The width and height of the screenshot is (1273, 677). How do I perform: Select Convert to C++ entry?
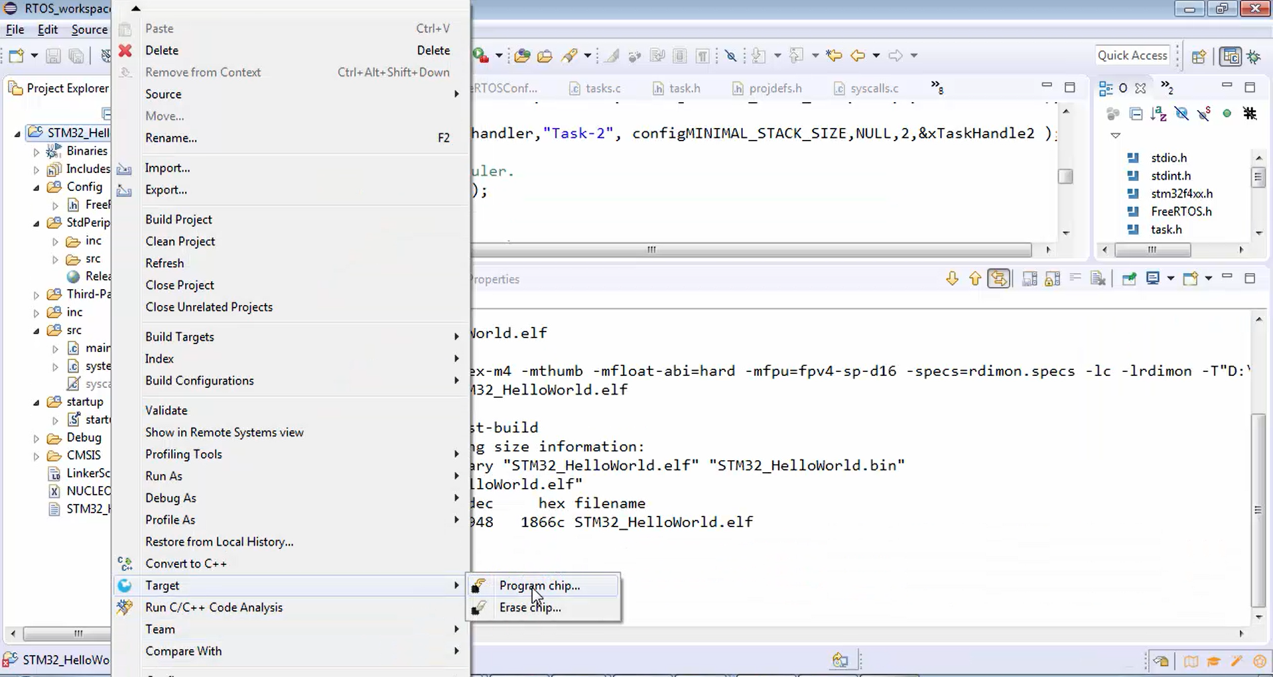[x=291, y=564]
